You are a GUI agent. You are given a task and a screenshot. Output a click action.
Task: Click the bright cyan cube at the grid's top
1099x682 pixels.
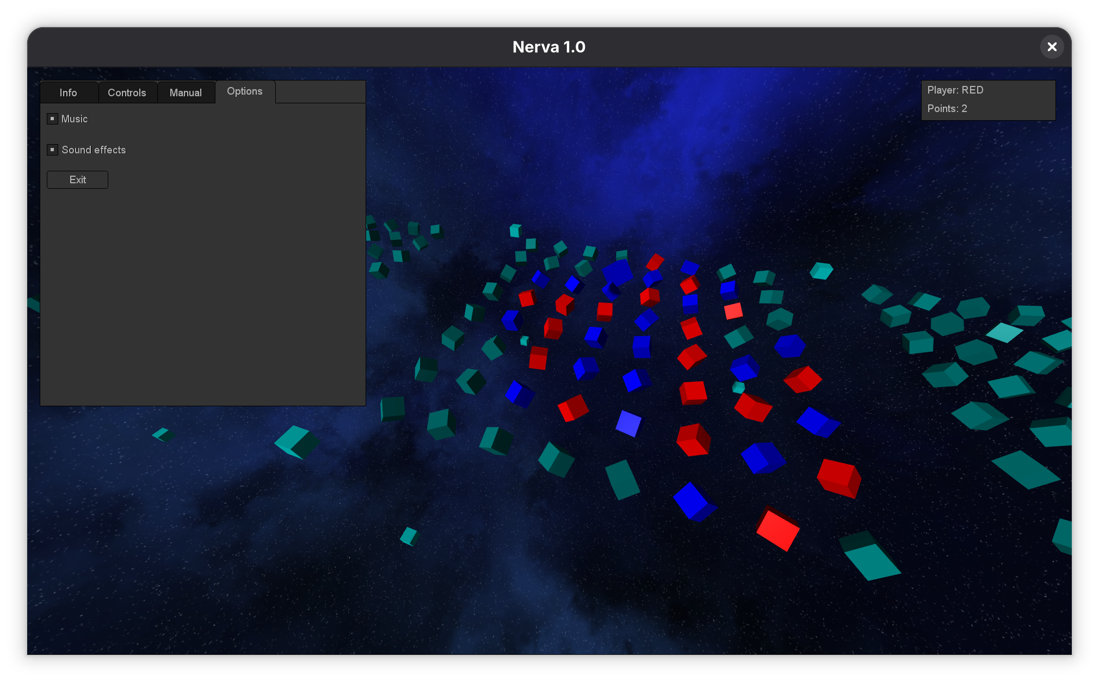(x=515, y=231)
